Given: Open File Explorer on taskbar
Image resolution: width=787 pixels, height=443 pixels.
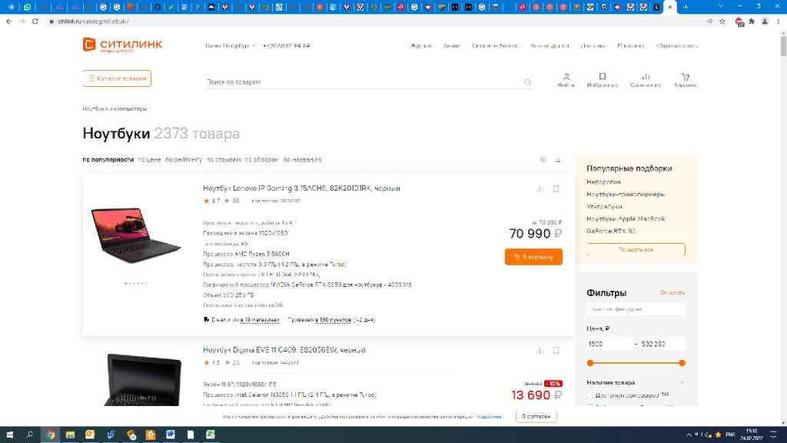Looking at the screenshot, I should [70, 435].
